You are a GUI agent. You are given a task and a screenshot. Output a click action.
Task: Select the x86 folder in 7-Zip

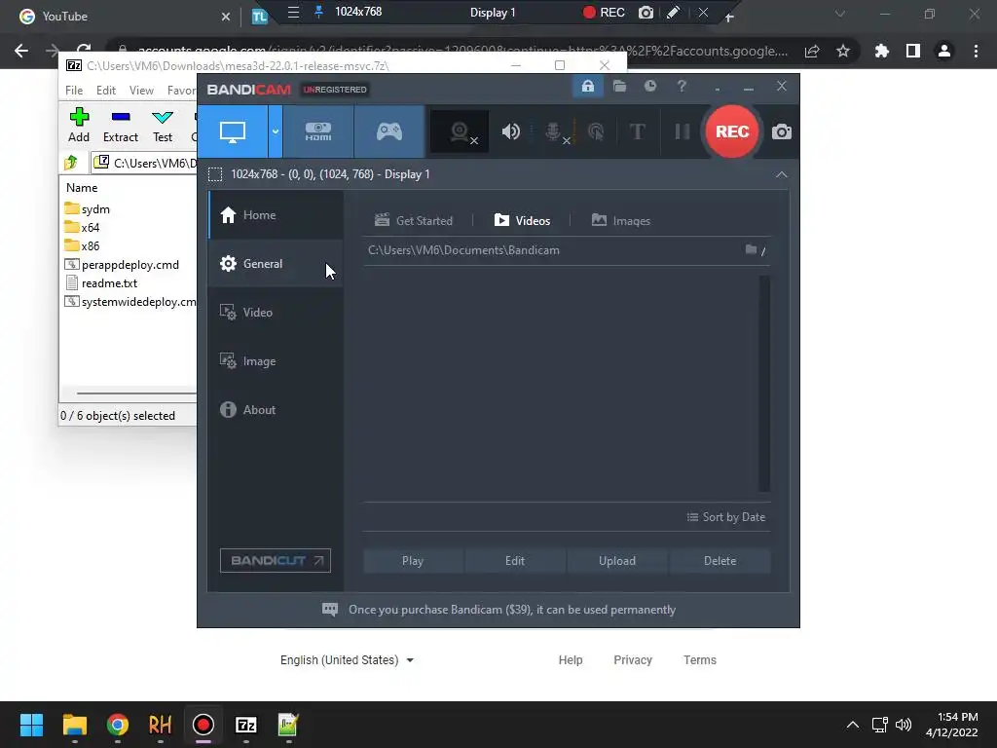tap(82, 245)
